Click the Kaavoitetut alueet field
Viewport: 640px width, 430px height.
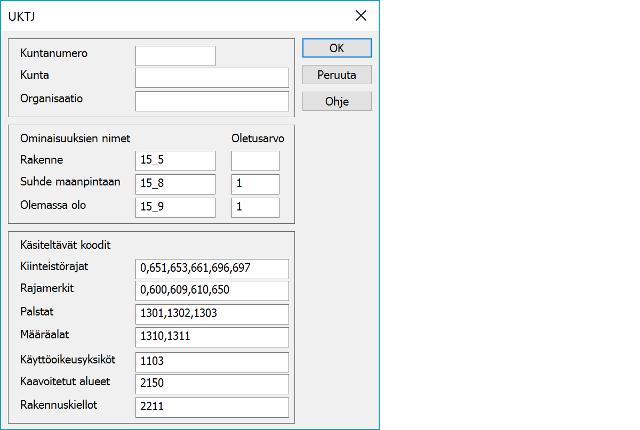(212, 384)
